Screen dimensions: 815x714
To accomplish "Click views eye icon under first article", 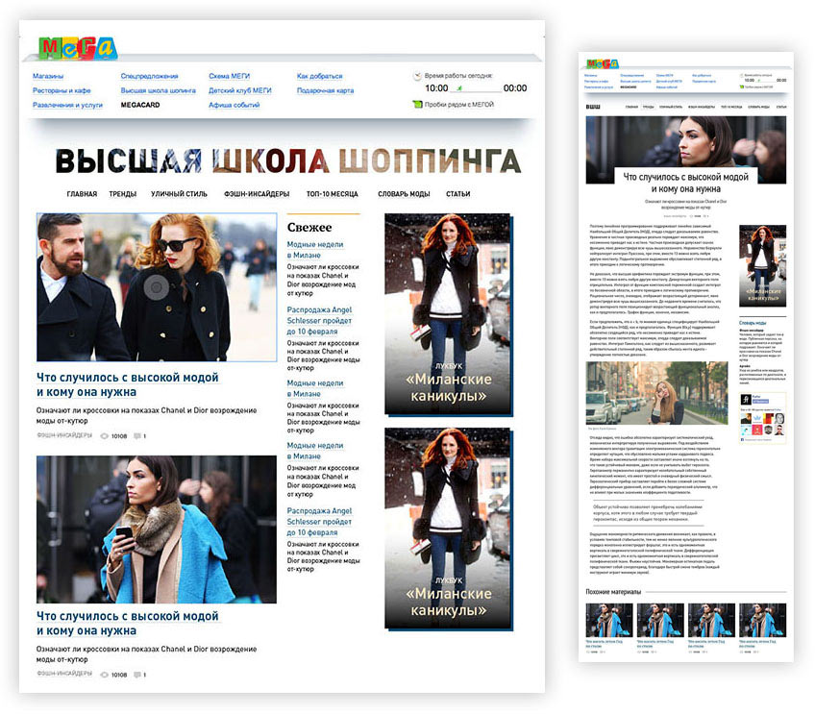I will [x=104, y=436].
